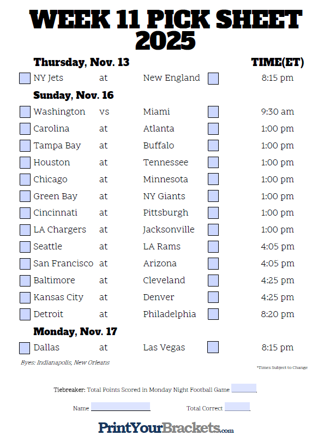Mark Carolina as your pick
Screen dimensions: 336x435
(x=25, y=129)
